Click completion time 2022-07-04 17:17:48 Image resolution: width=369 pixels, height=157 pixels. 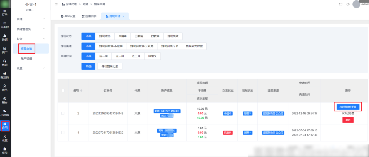304,135
